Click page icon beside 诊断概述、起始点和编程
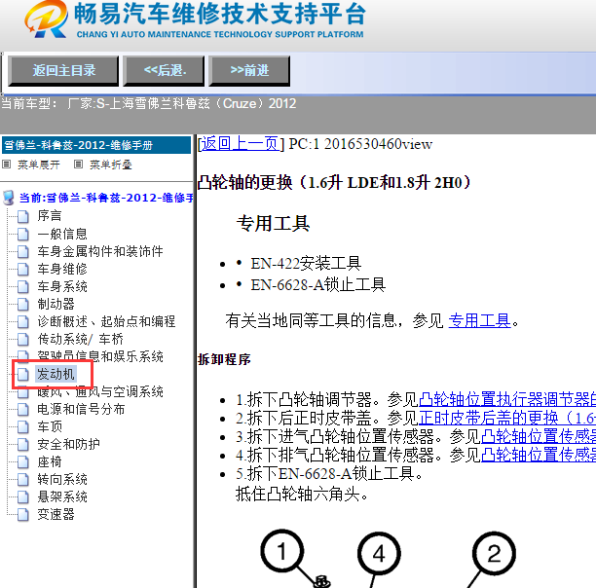Screen dimensions: 596x588 coord(23,321)
